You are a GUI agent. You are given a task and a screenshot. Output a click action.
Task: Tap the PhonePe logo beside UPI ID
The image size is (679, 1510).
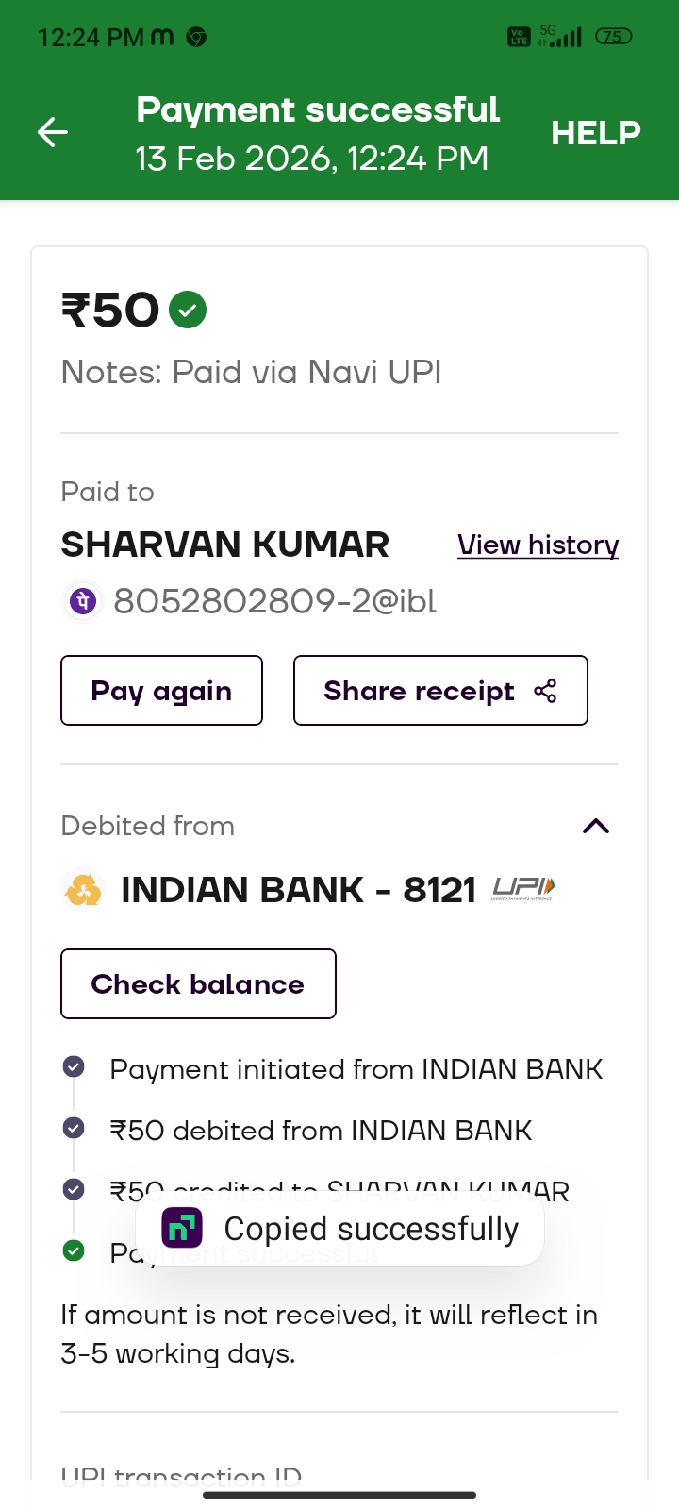pos(83,601)
